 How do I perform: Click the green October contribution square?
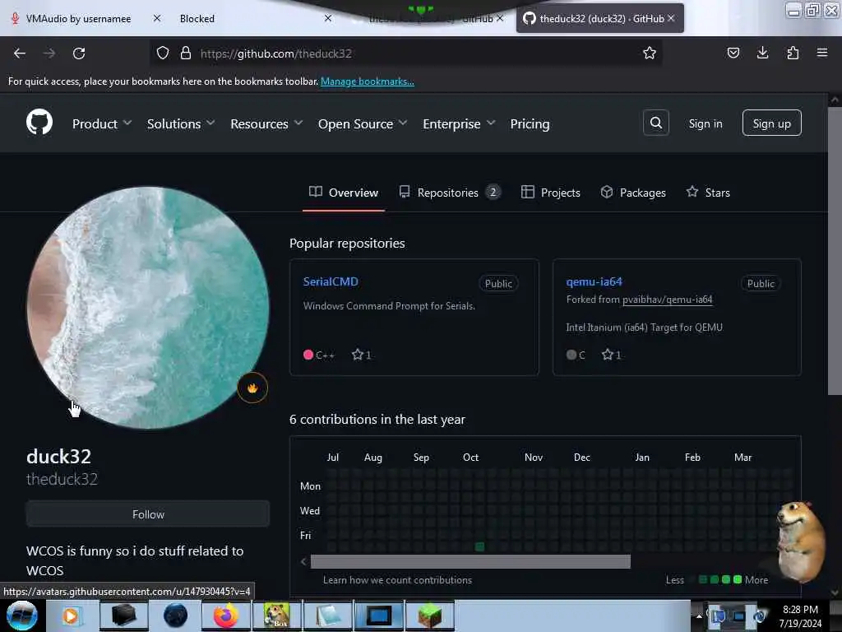point(479,546)
